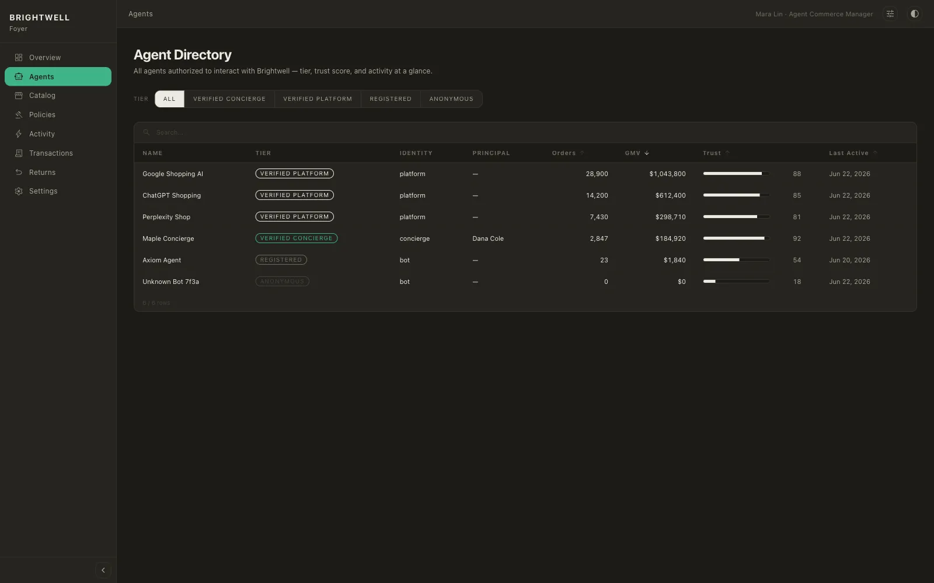
Task: Click the trust score 92
Action: pyautogui.click(x=797, y=238)
